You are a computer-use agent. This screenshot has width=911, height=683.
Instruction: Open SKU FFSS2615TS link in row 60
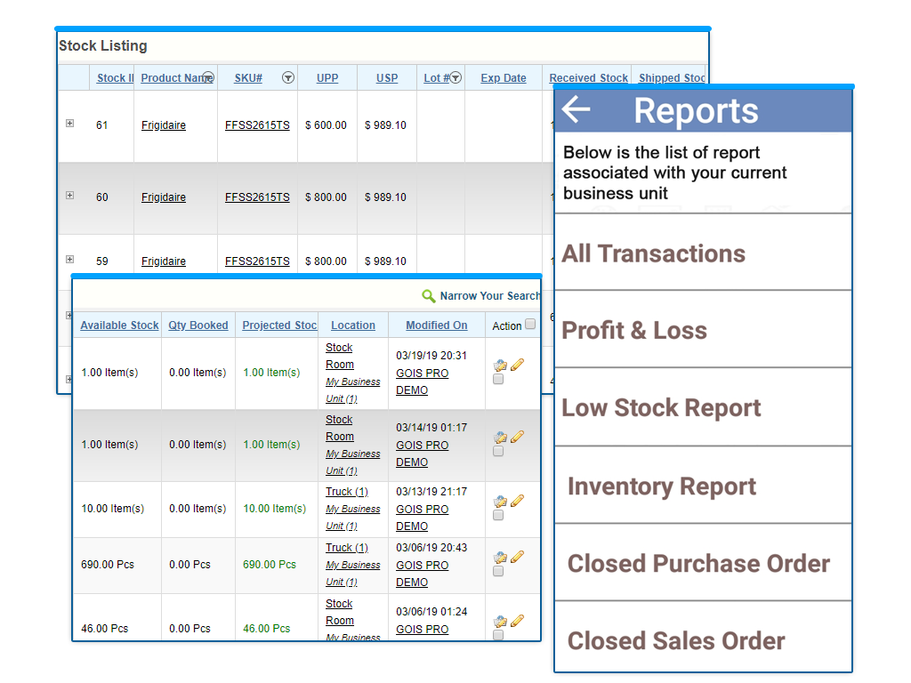click(257, 197)
